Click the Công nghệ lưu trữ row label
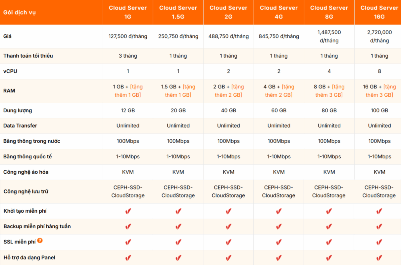This screenshot has height=265, width=401. click(26, 191)
